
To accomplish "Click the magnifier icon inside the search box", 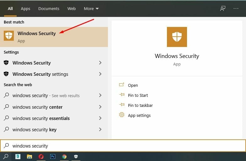I will point(6,146).
